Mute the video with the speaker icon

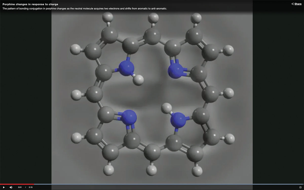click(x=11, y=187)
